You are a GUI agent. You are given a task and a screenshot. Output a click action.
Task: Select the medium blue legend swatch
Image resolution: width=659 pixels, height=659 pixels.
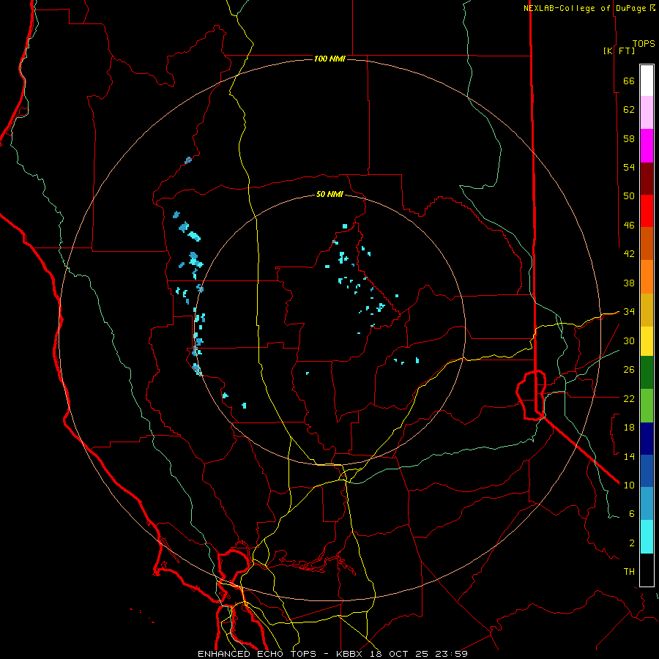tap(647, 471)
